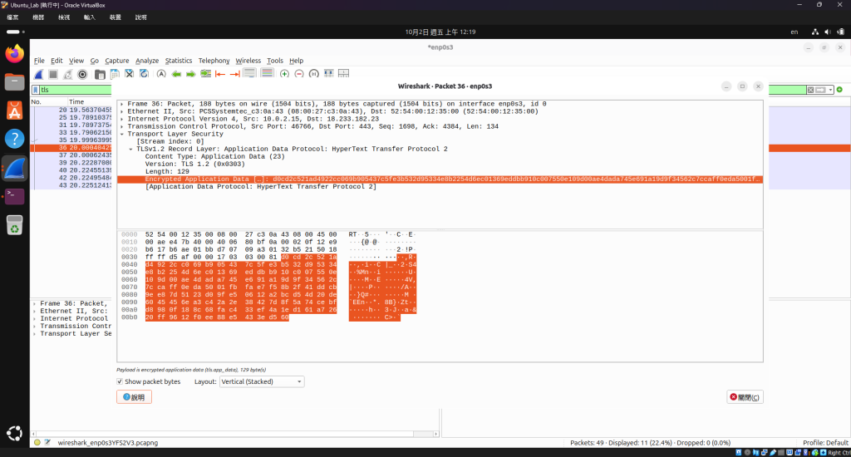The width and height of the screenshot is (851, 457).
Task: Zoom in main window text
Action: coord(284,74)
